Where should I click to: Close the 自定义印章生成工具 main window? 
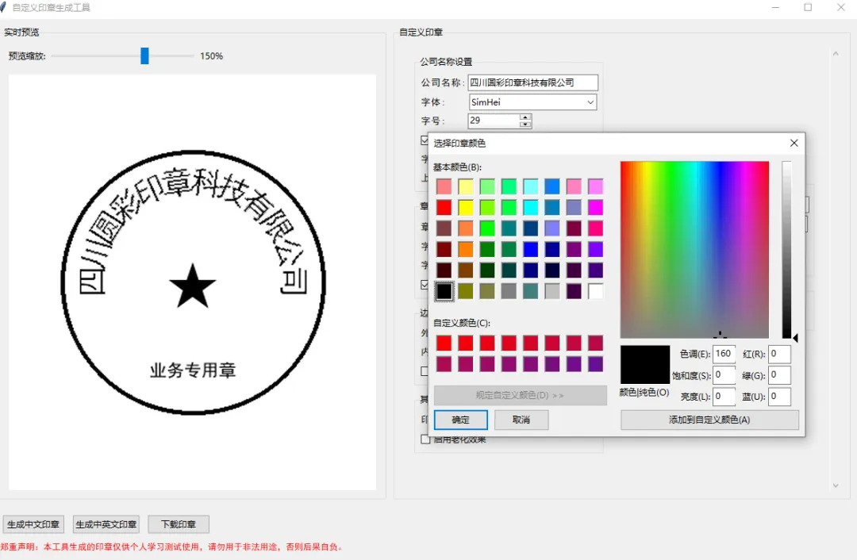[x=841, y=7]
